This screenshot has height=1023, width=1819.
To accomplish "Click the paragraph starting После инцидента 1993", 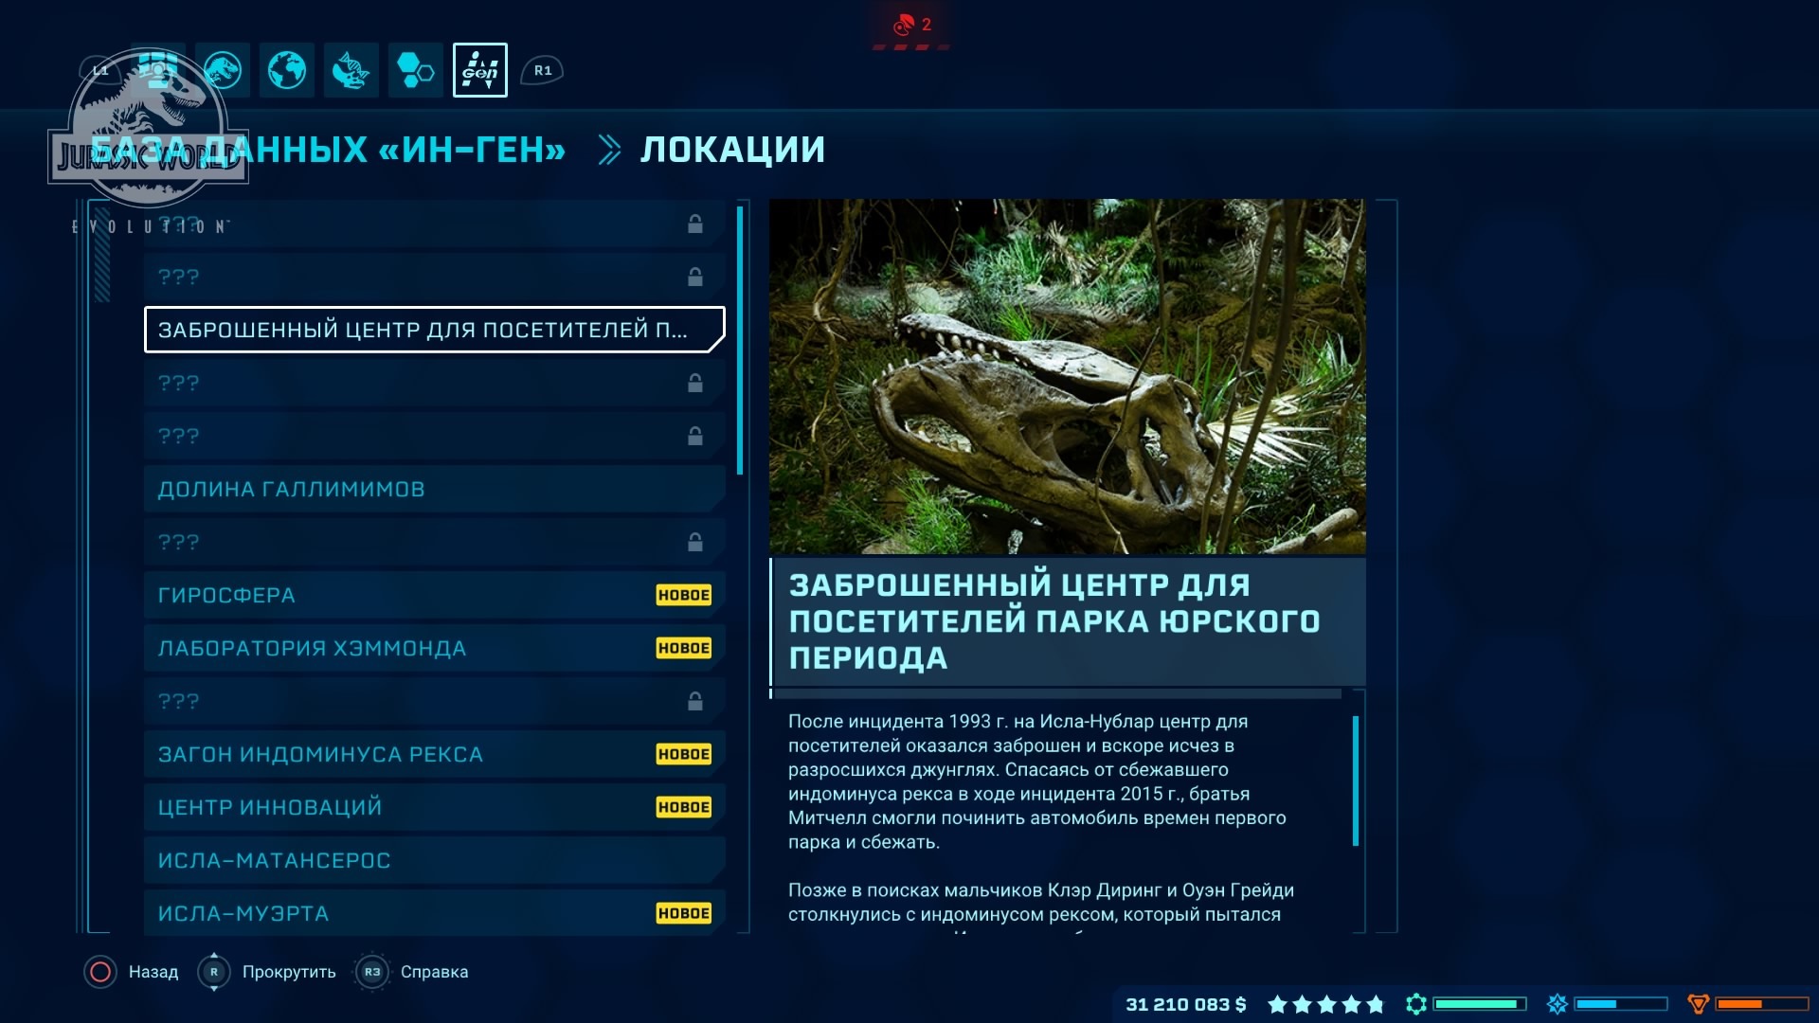I will [1037, 781].
